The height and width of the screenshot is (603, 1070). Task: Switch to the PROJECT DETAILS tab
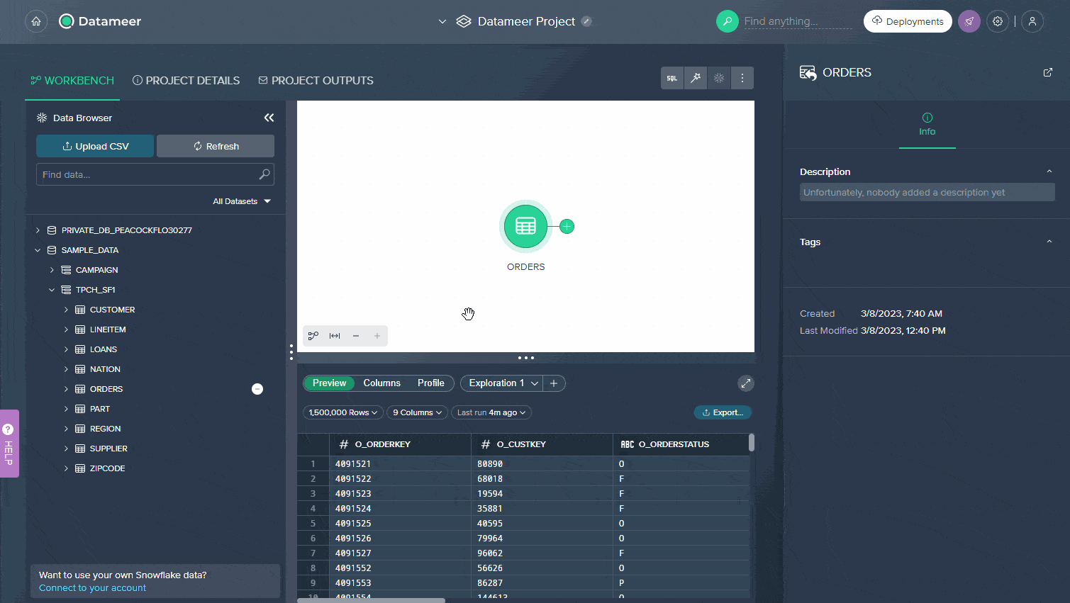tap(186, 80)
